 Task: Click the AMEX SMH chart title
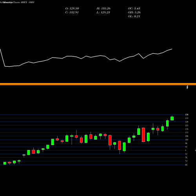point(27,2)
